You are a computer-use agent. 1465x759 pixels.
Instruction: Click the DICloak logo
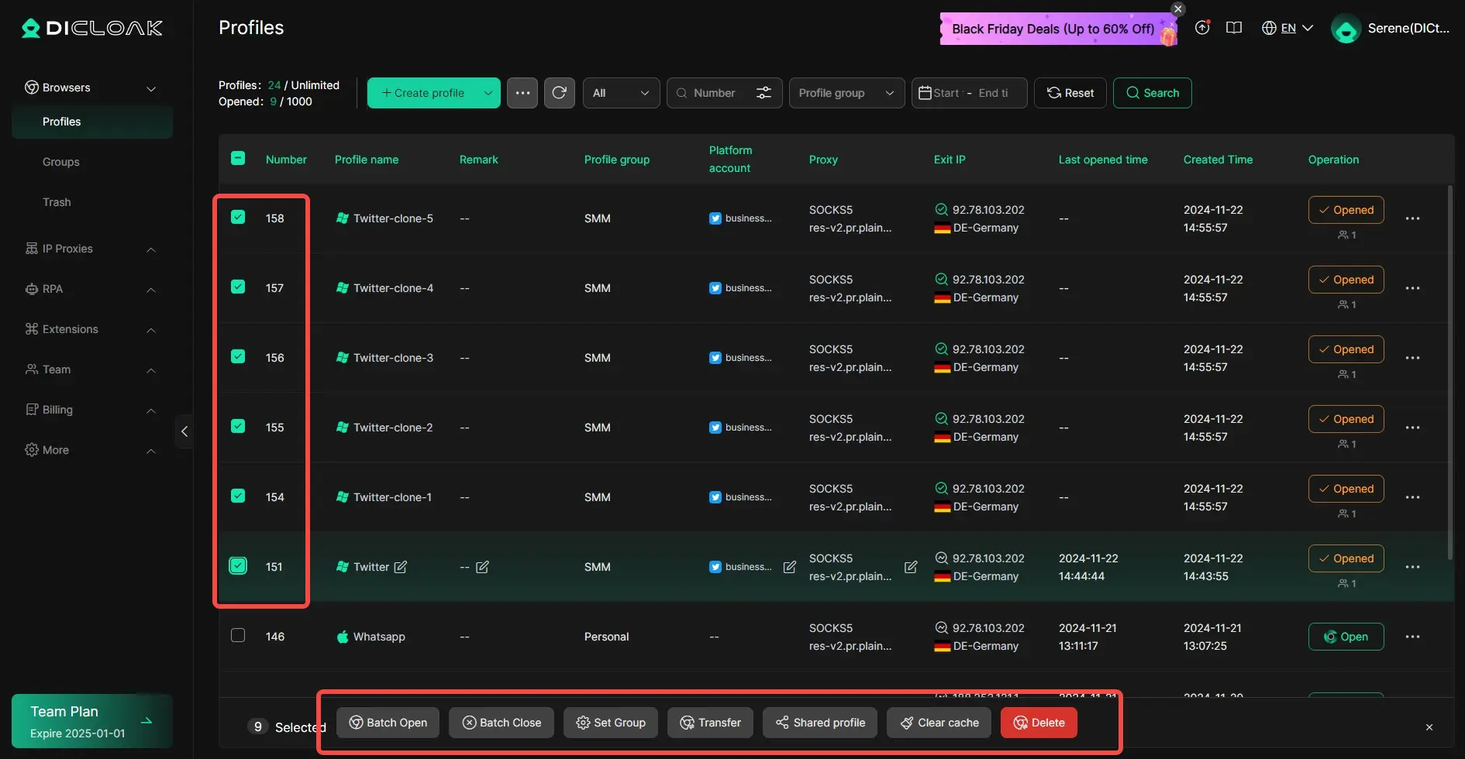pos(92,29)
